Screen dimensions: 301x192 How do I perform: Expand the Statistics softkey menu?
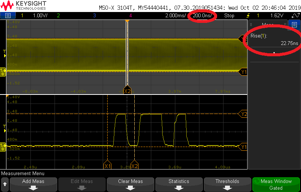point(179,184)
